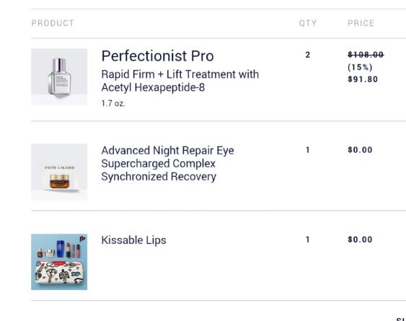Click the Perfectionist Pro product title
The image size is (406, 321).
pyautogui.click(x=157, y=56)
